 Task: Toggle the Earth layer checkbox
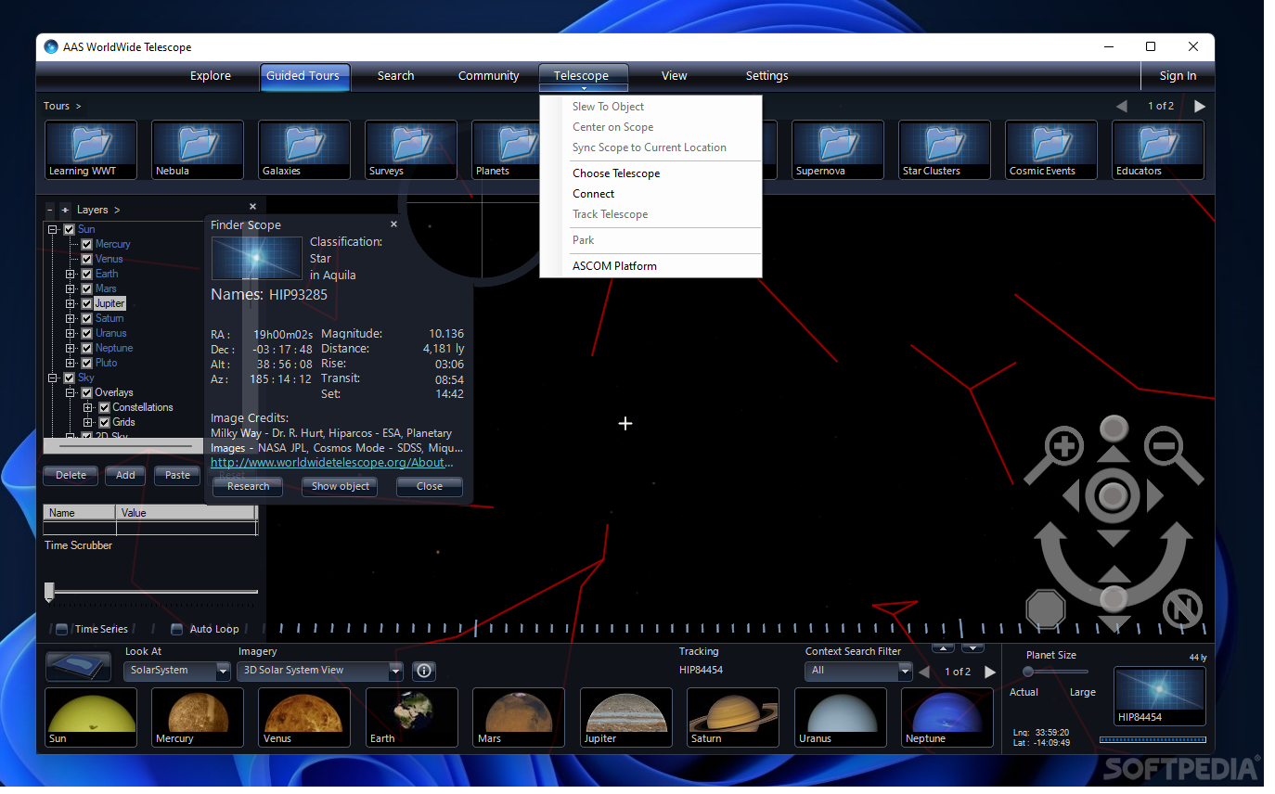point(86,274)
